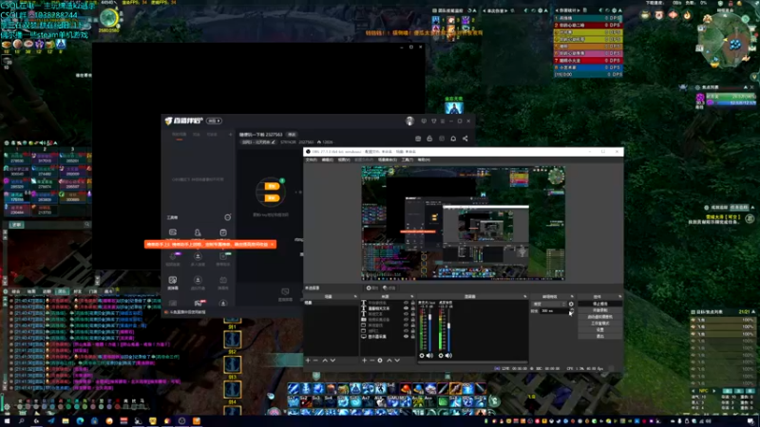The height and width of the screenshot is (427, 760).
Task: Open OBS View menu
Action: click(x=344, y=159)
